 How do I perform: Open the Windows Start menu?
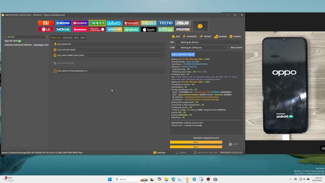[110, 179]
